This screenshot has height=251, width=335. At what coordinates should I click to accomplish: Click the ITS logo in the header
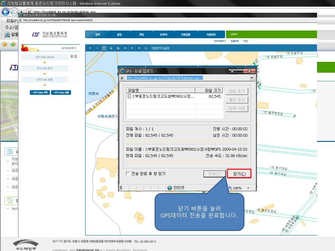click(36, 34)
